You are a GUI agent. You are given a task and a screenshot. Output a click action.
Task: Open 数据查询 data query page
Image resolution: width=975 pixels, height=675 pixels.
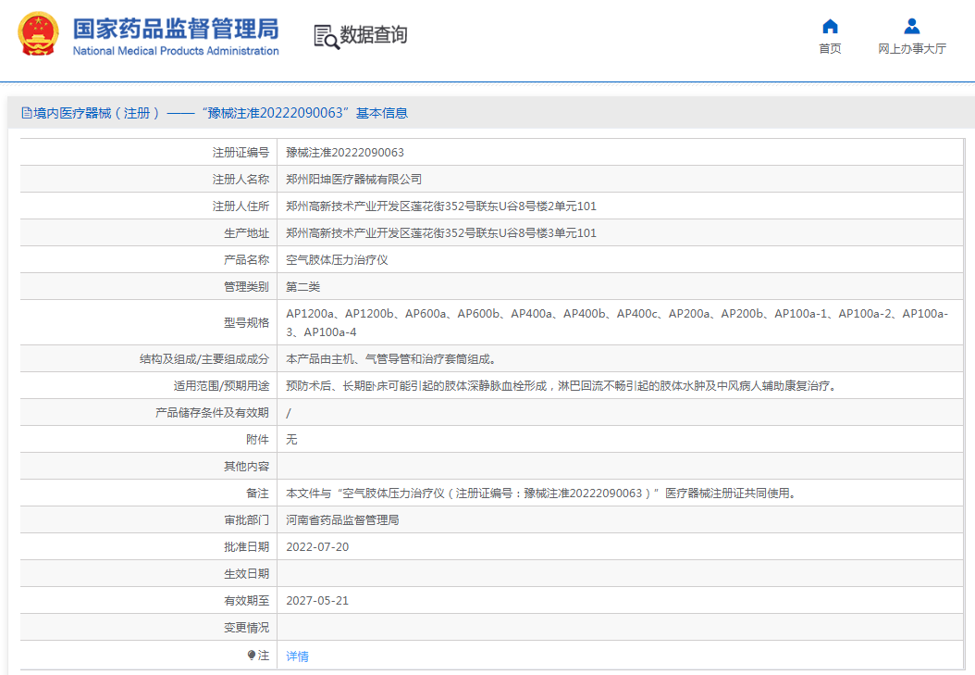(373, 35)
